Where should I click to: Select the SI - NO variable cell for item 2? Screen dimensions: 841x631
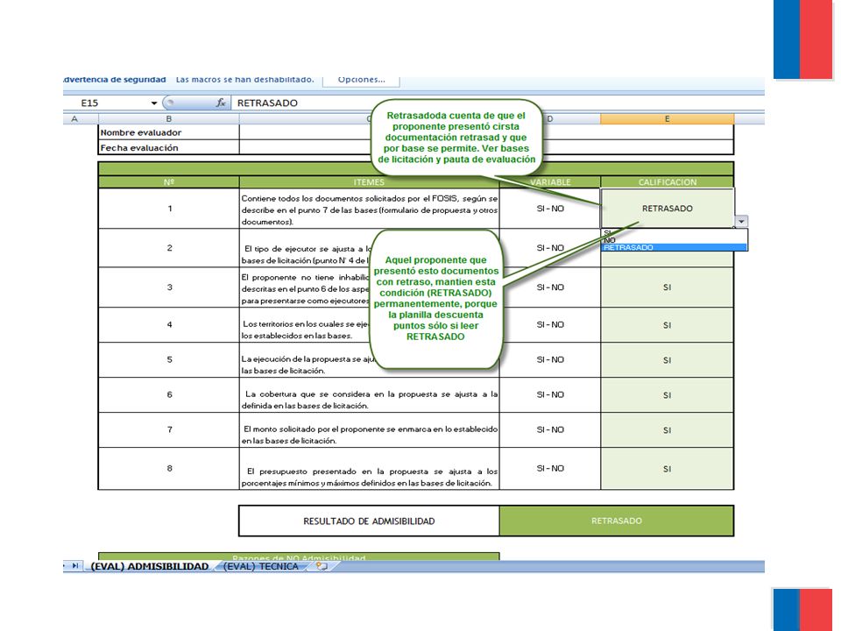pyautogui.click(x=550, y=248)
